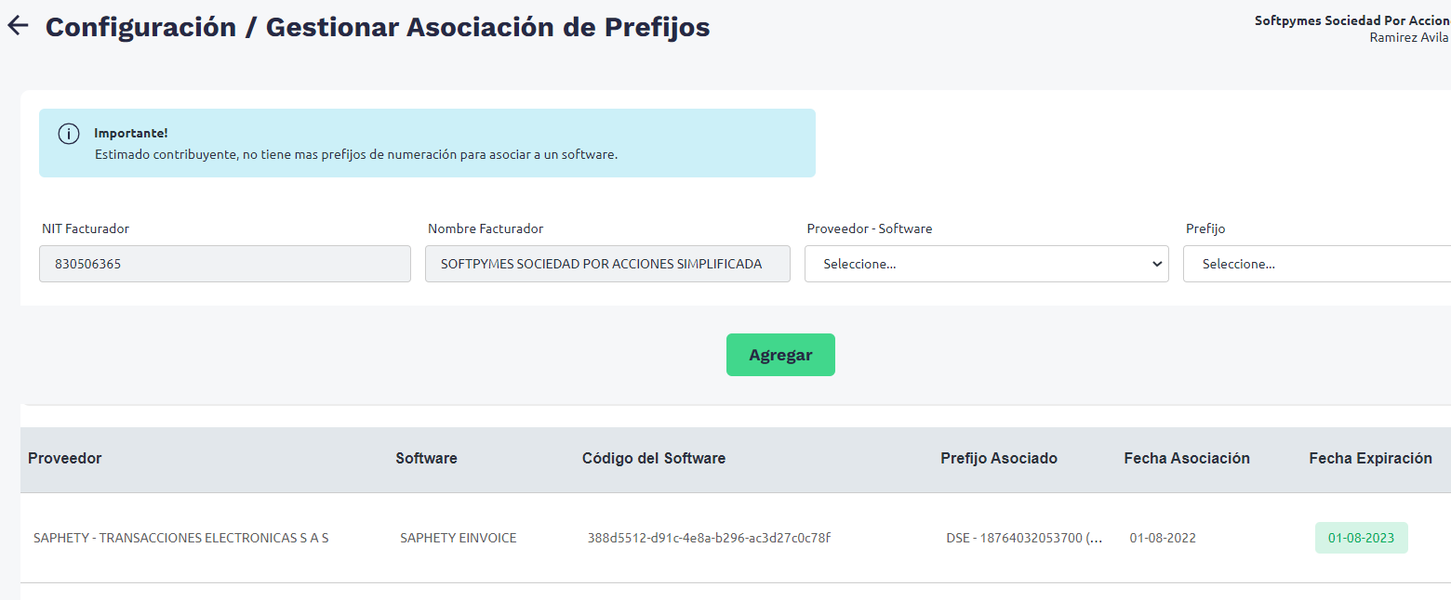Open the Prefijo dropdown

pyautogui.click(x=1317, y=264)
